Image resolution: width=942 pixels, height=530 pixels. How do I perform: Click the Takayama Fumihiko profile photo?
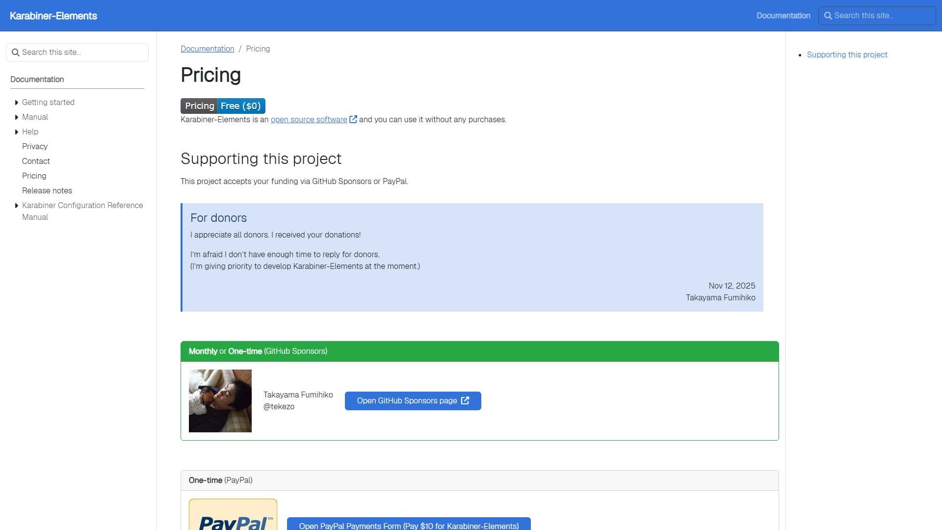point(220,401)
